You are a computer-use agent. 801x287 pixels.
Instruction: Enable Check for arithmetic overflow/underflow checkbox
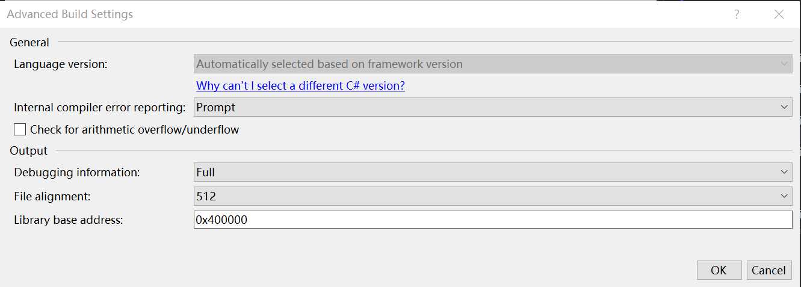(x=20, y=129)
